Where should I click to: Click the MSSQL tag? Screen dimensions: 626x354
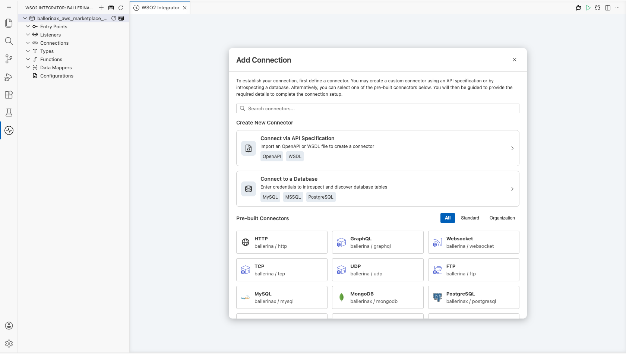tap(293, 197)
